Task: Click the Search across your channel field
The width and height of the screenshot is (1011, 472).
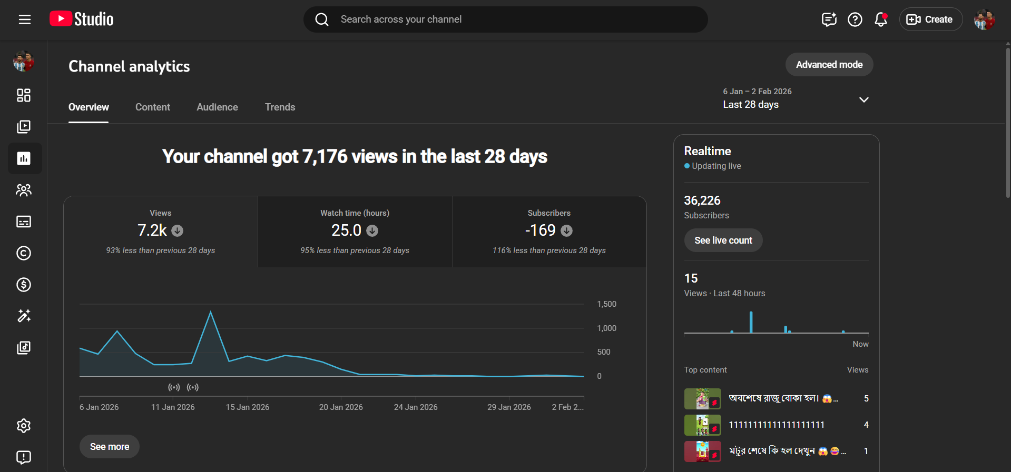Action: tap(506, 19)
